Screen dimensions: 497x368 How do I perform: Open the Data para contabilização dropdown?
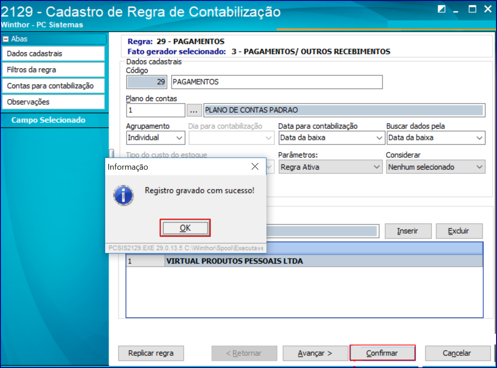click(331, 138)
